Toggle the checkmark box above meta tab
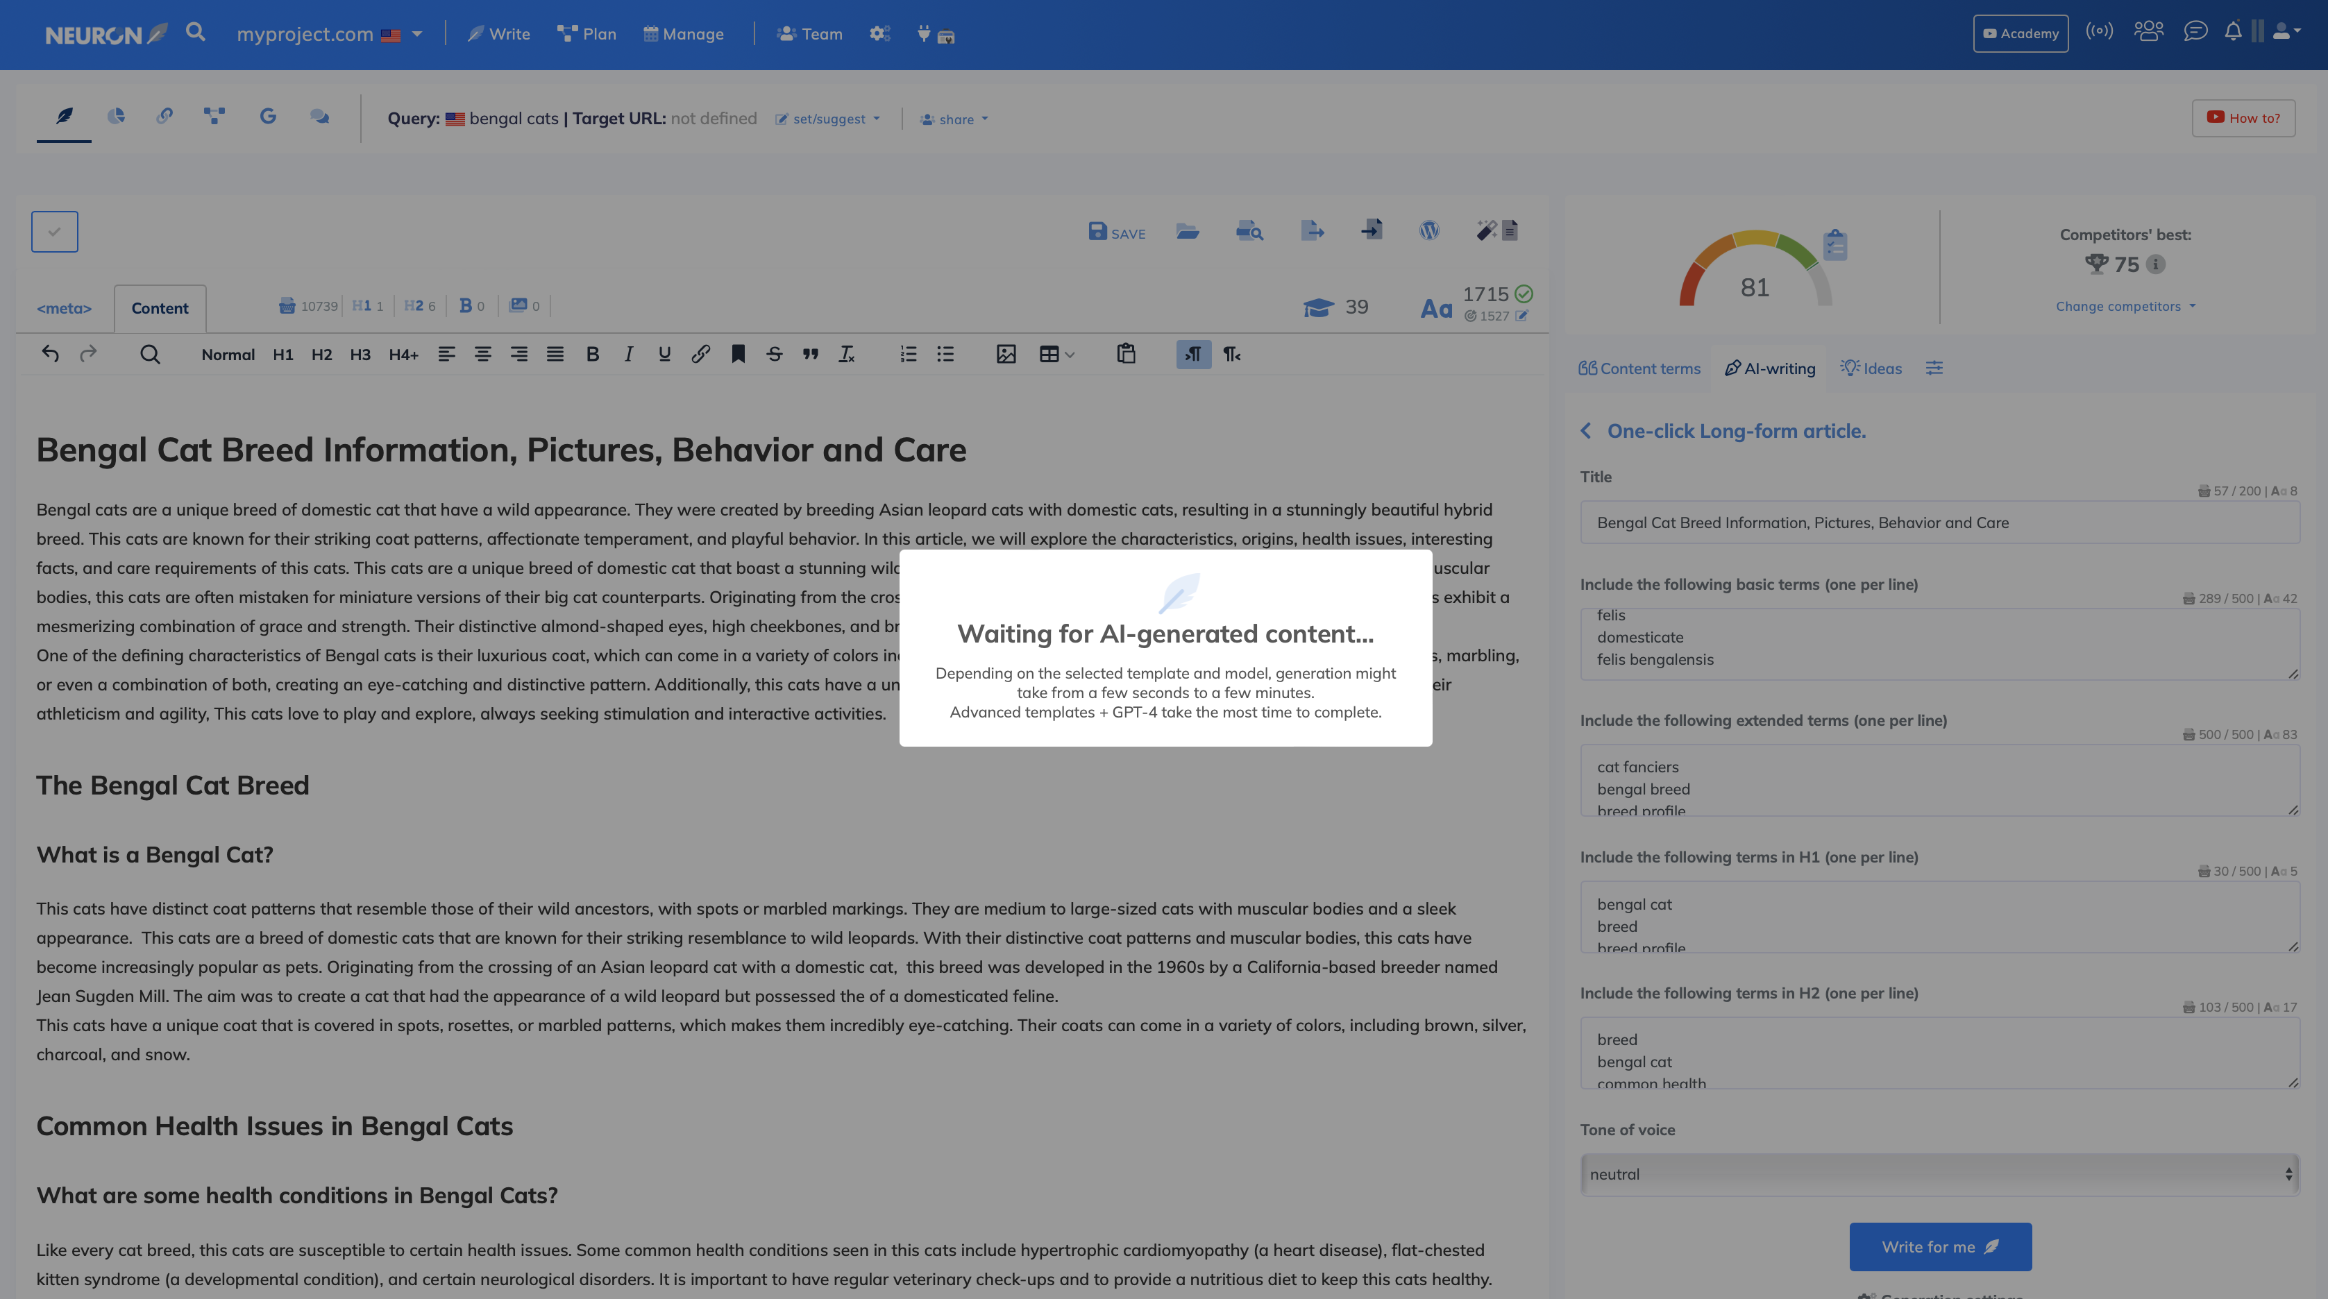Image resolution: width=2328 pixels, height=1299 pixels. 54,232
